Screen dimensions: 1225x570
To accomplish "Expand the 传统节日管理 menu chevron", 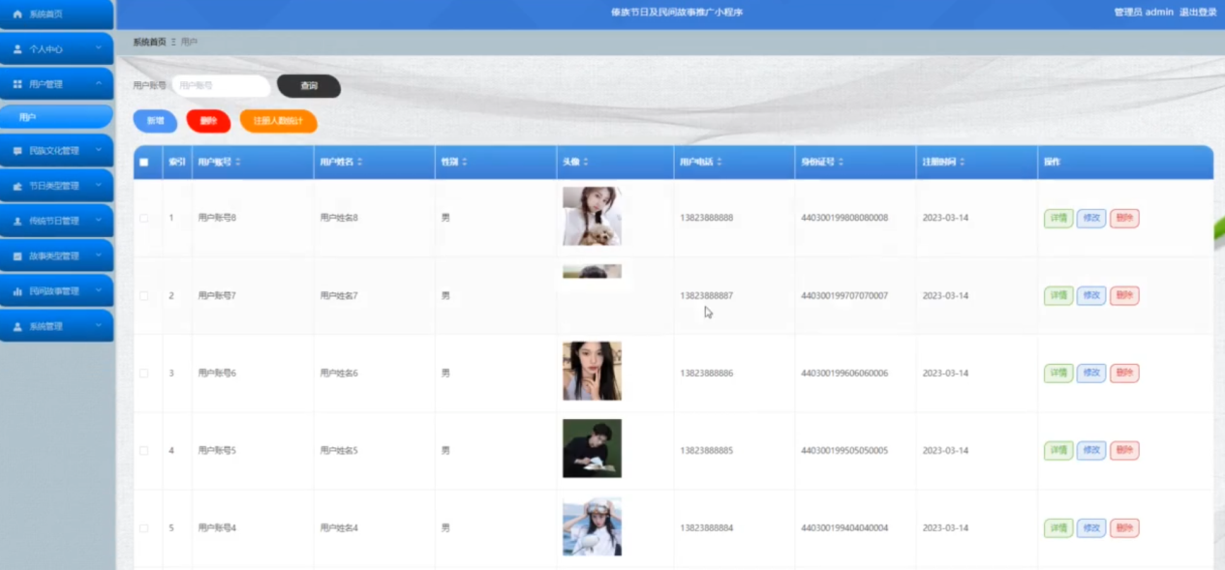I will pos(98,221).
